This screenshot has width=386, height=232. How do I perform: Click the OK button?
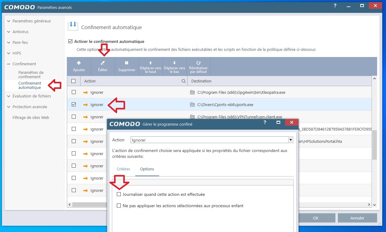315,218
